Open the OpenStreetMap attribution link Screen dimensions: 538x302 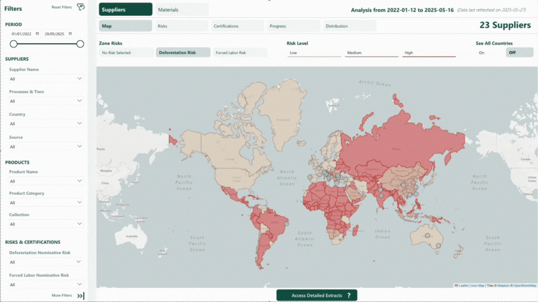525,286
